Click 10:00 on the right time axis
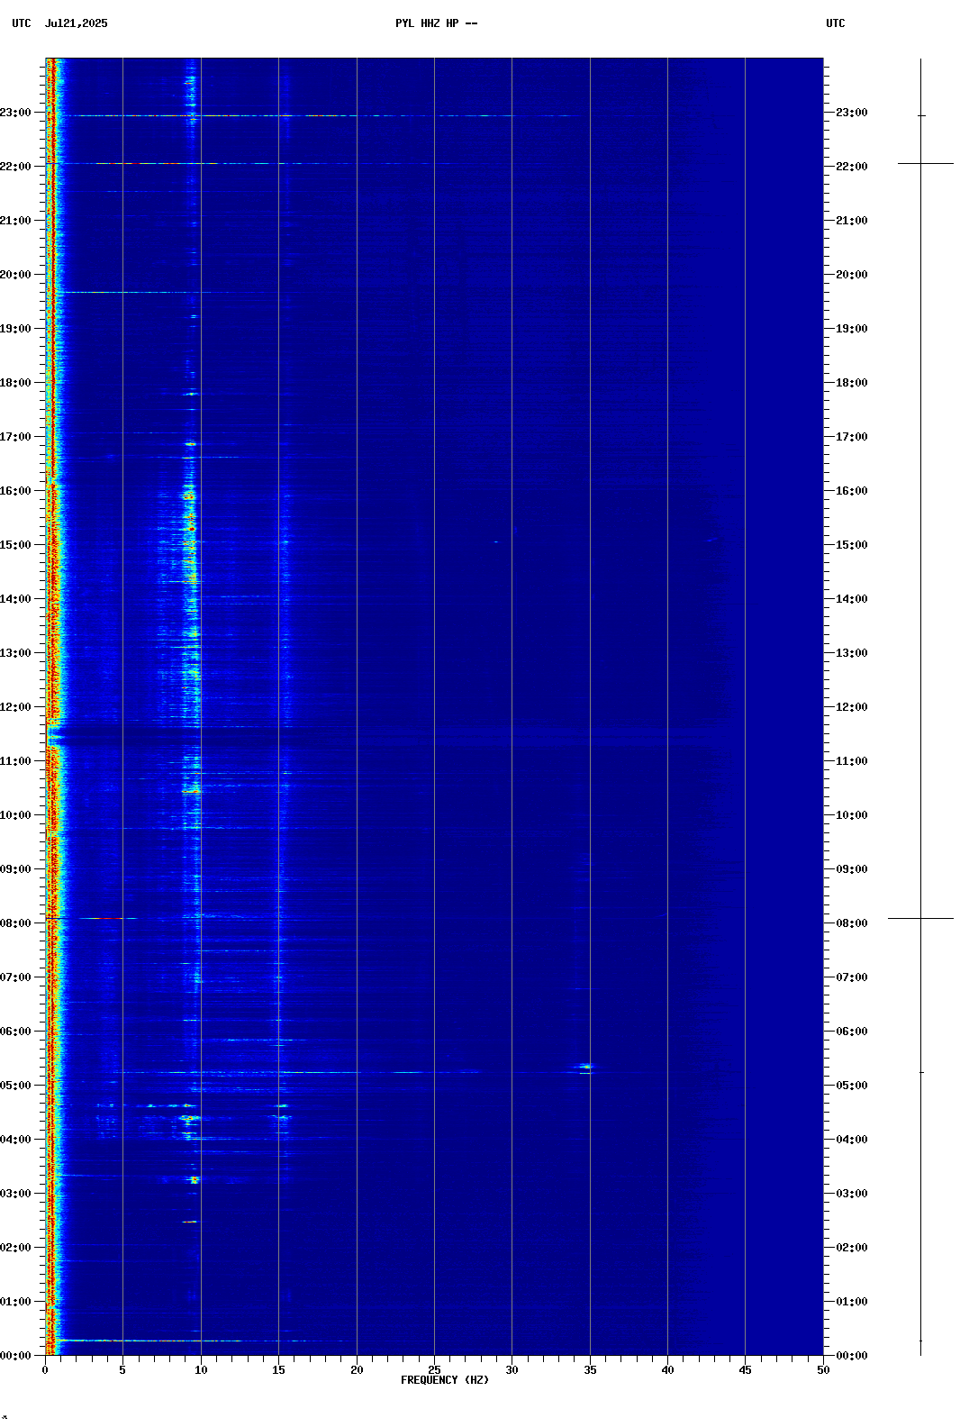Image resolution: width=960 pixels, height=1427 pixels. click(x=852, y=815)
